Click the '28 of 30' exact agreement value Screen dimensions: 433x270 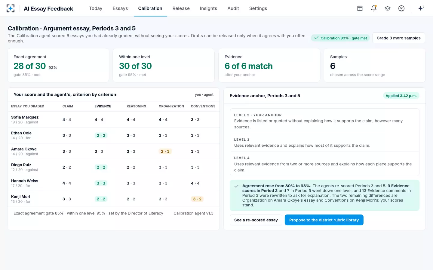(29, 66)
